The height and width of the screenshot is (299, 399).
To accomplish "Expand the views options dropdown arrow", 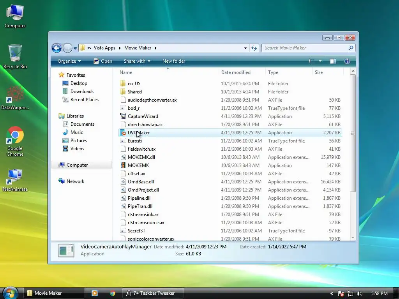I will (x=320, y=61).
